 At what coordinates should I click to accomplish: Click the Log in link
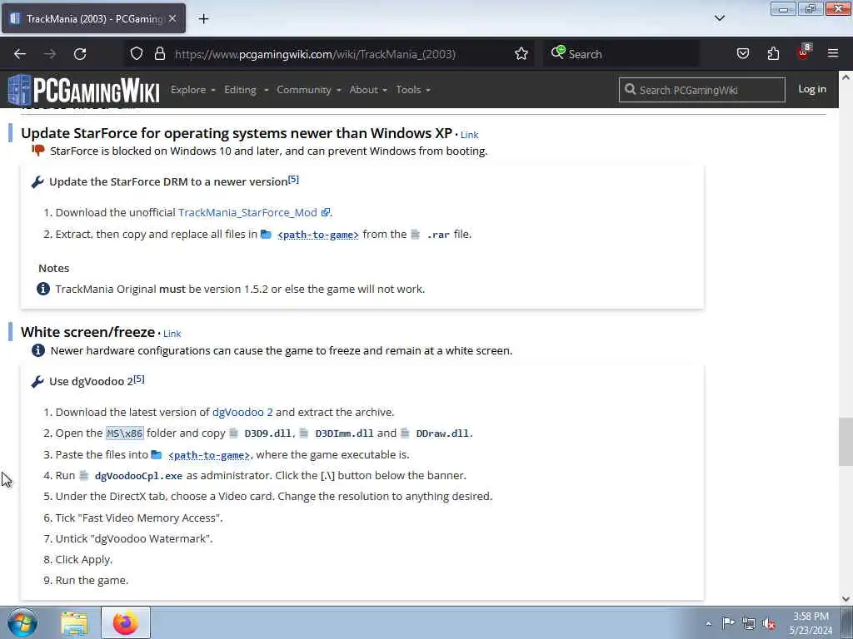point(811,89)
